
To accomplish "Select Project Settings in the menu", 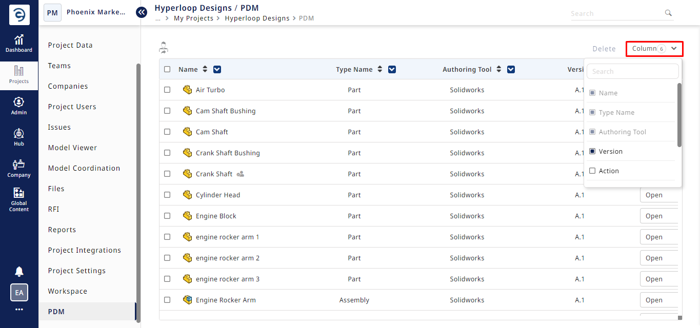I will click(x=77, y=271).
